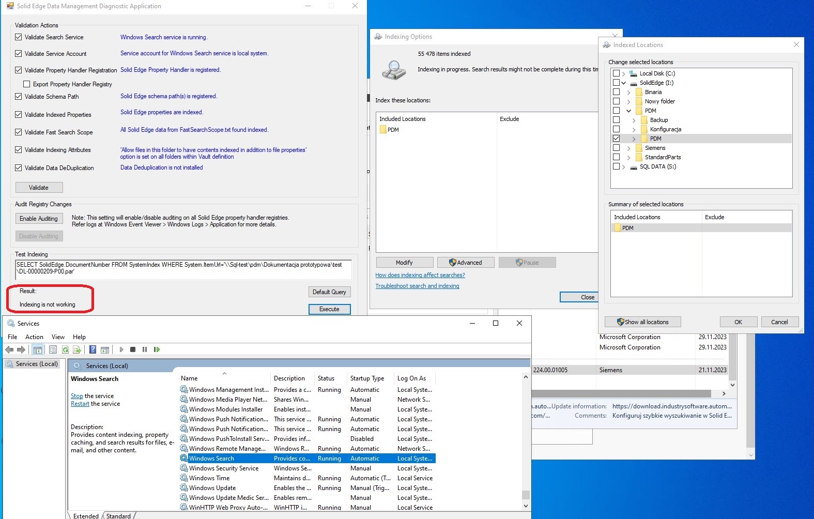Click Enable Auditing button
814x519 pixels.
coord(39,219)
